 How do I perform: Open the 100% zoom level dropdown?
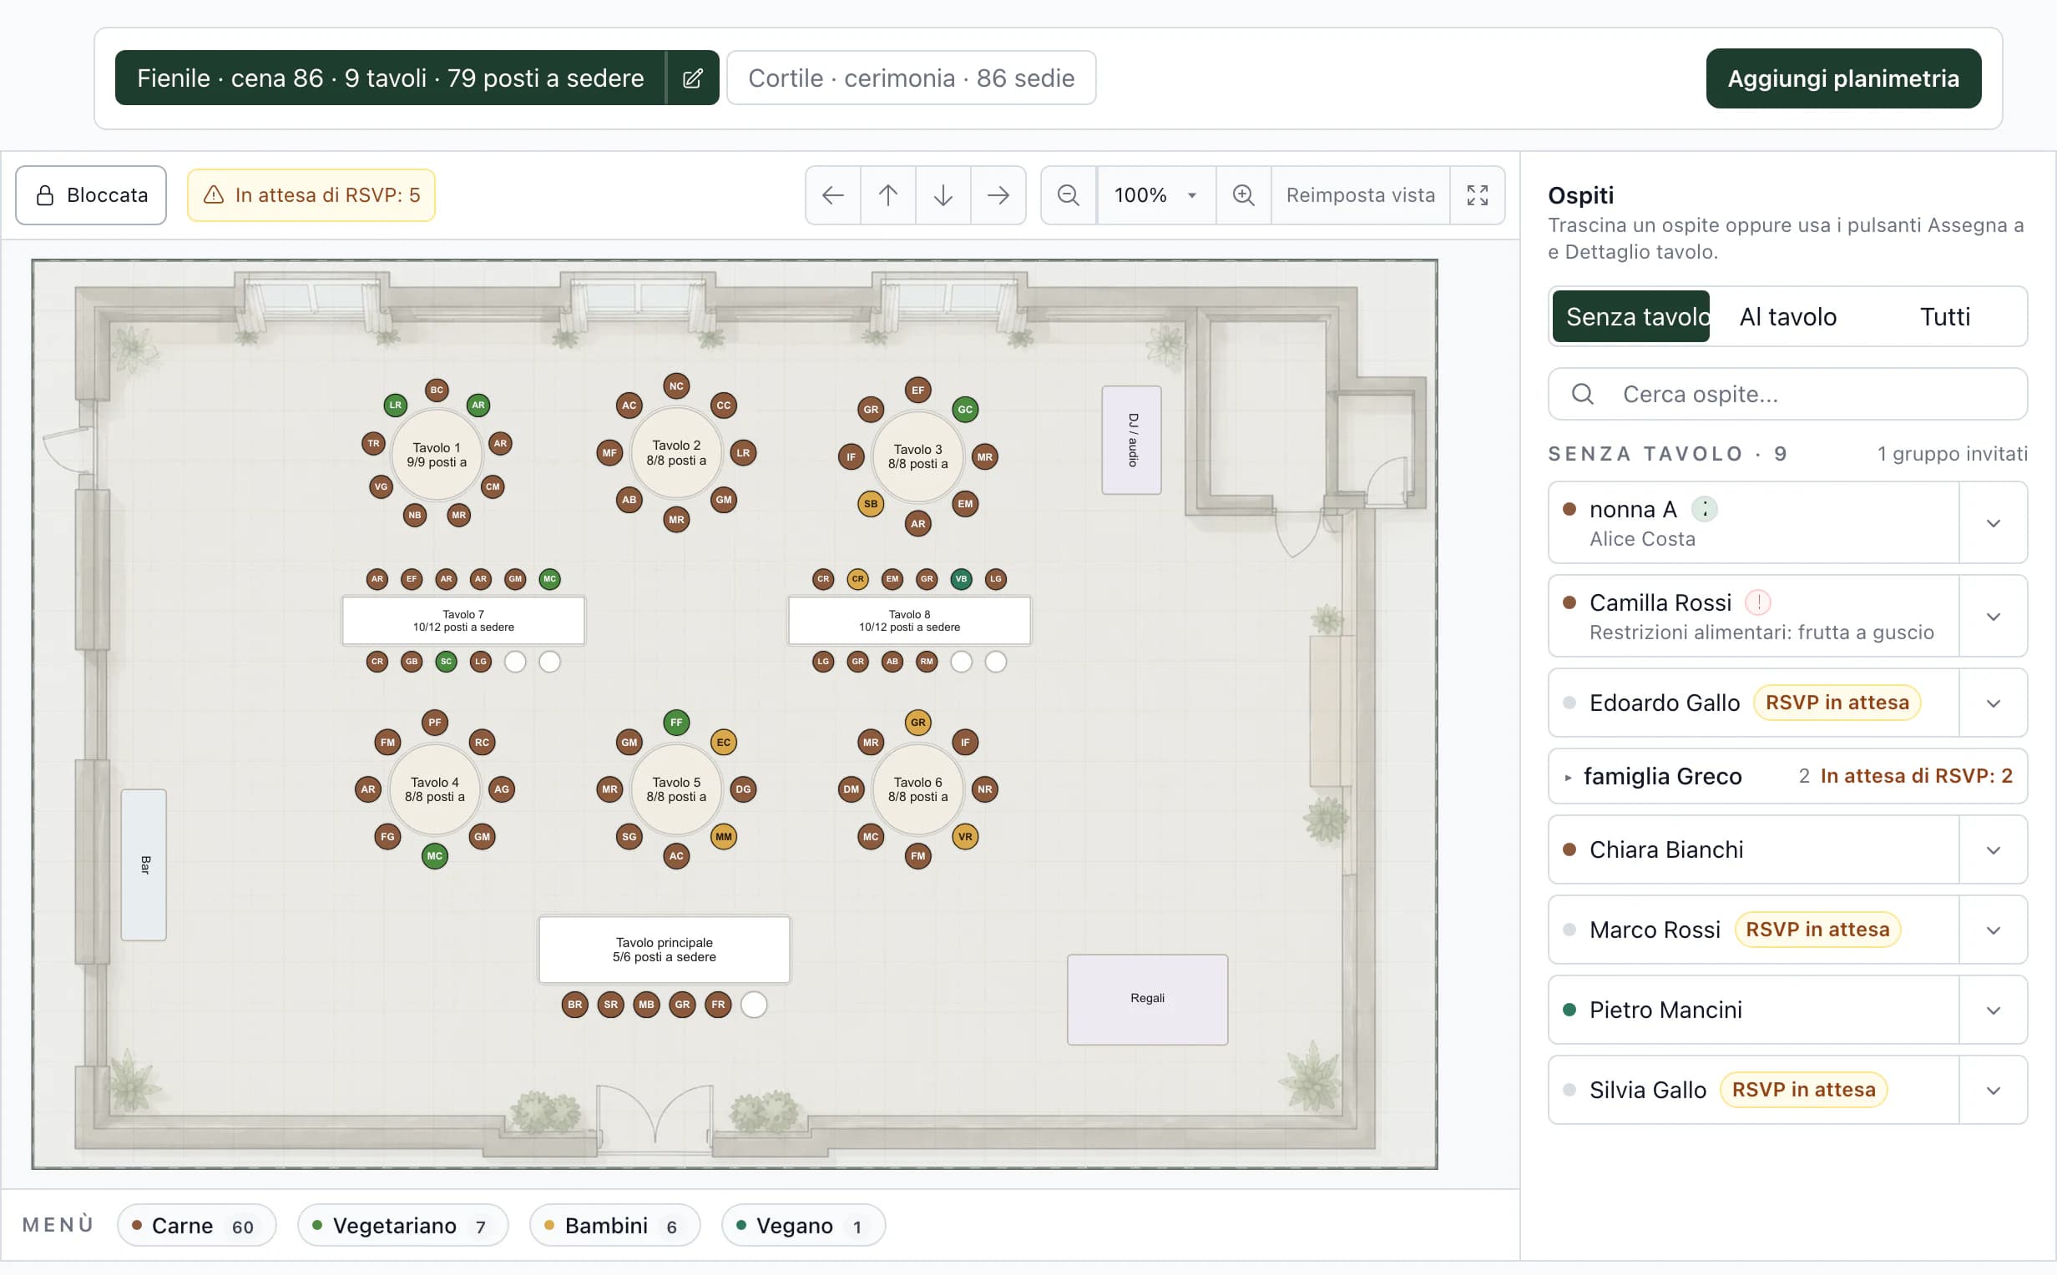(x=1156, y=195)
